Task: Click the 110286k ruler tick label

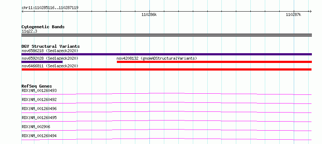Action: 149,15
